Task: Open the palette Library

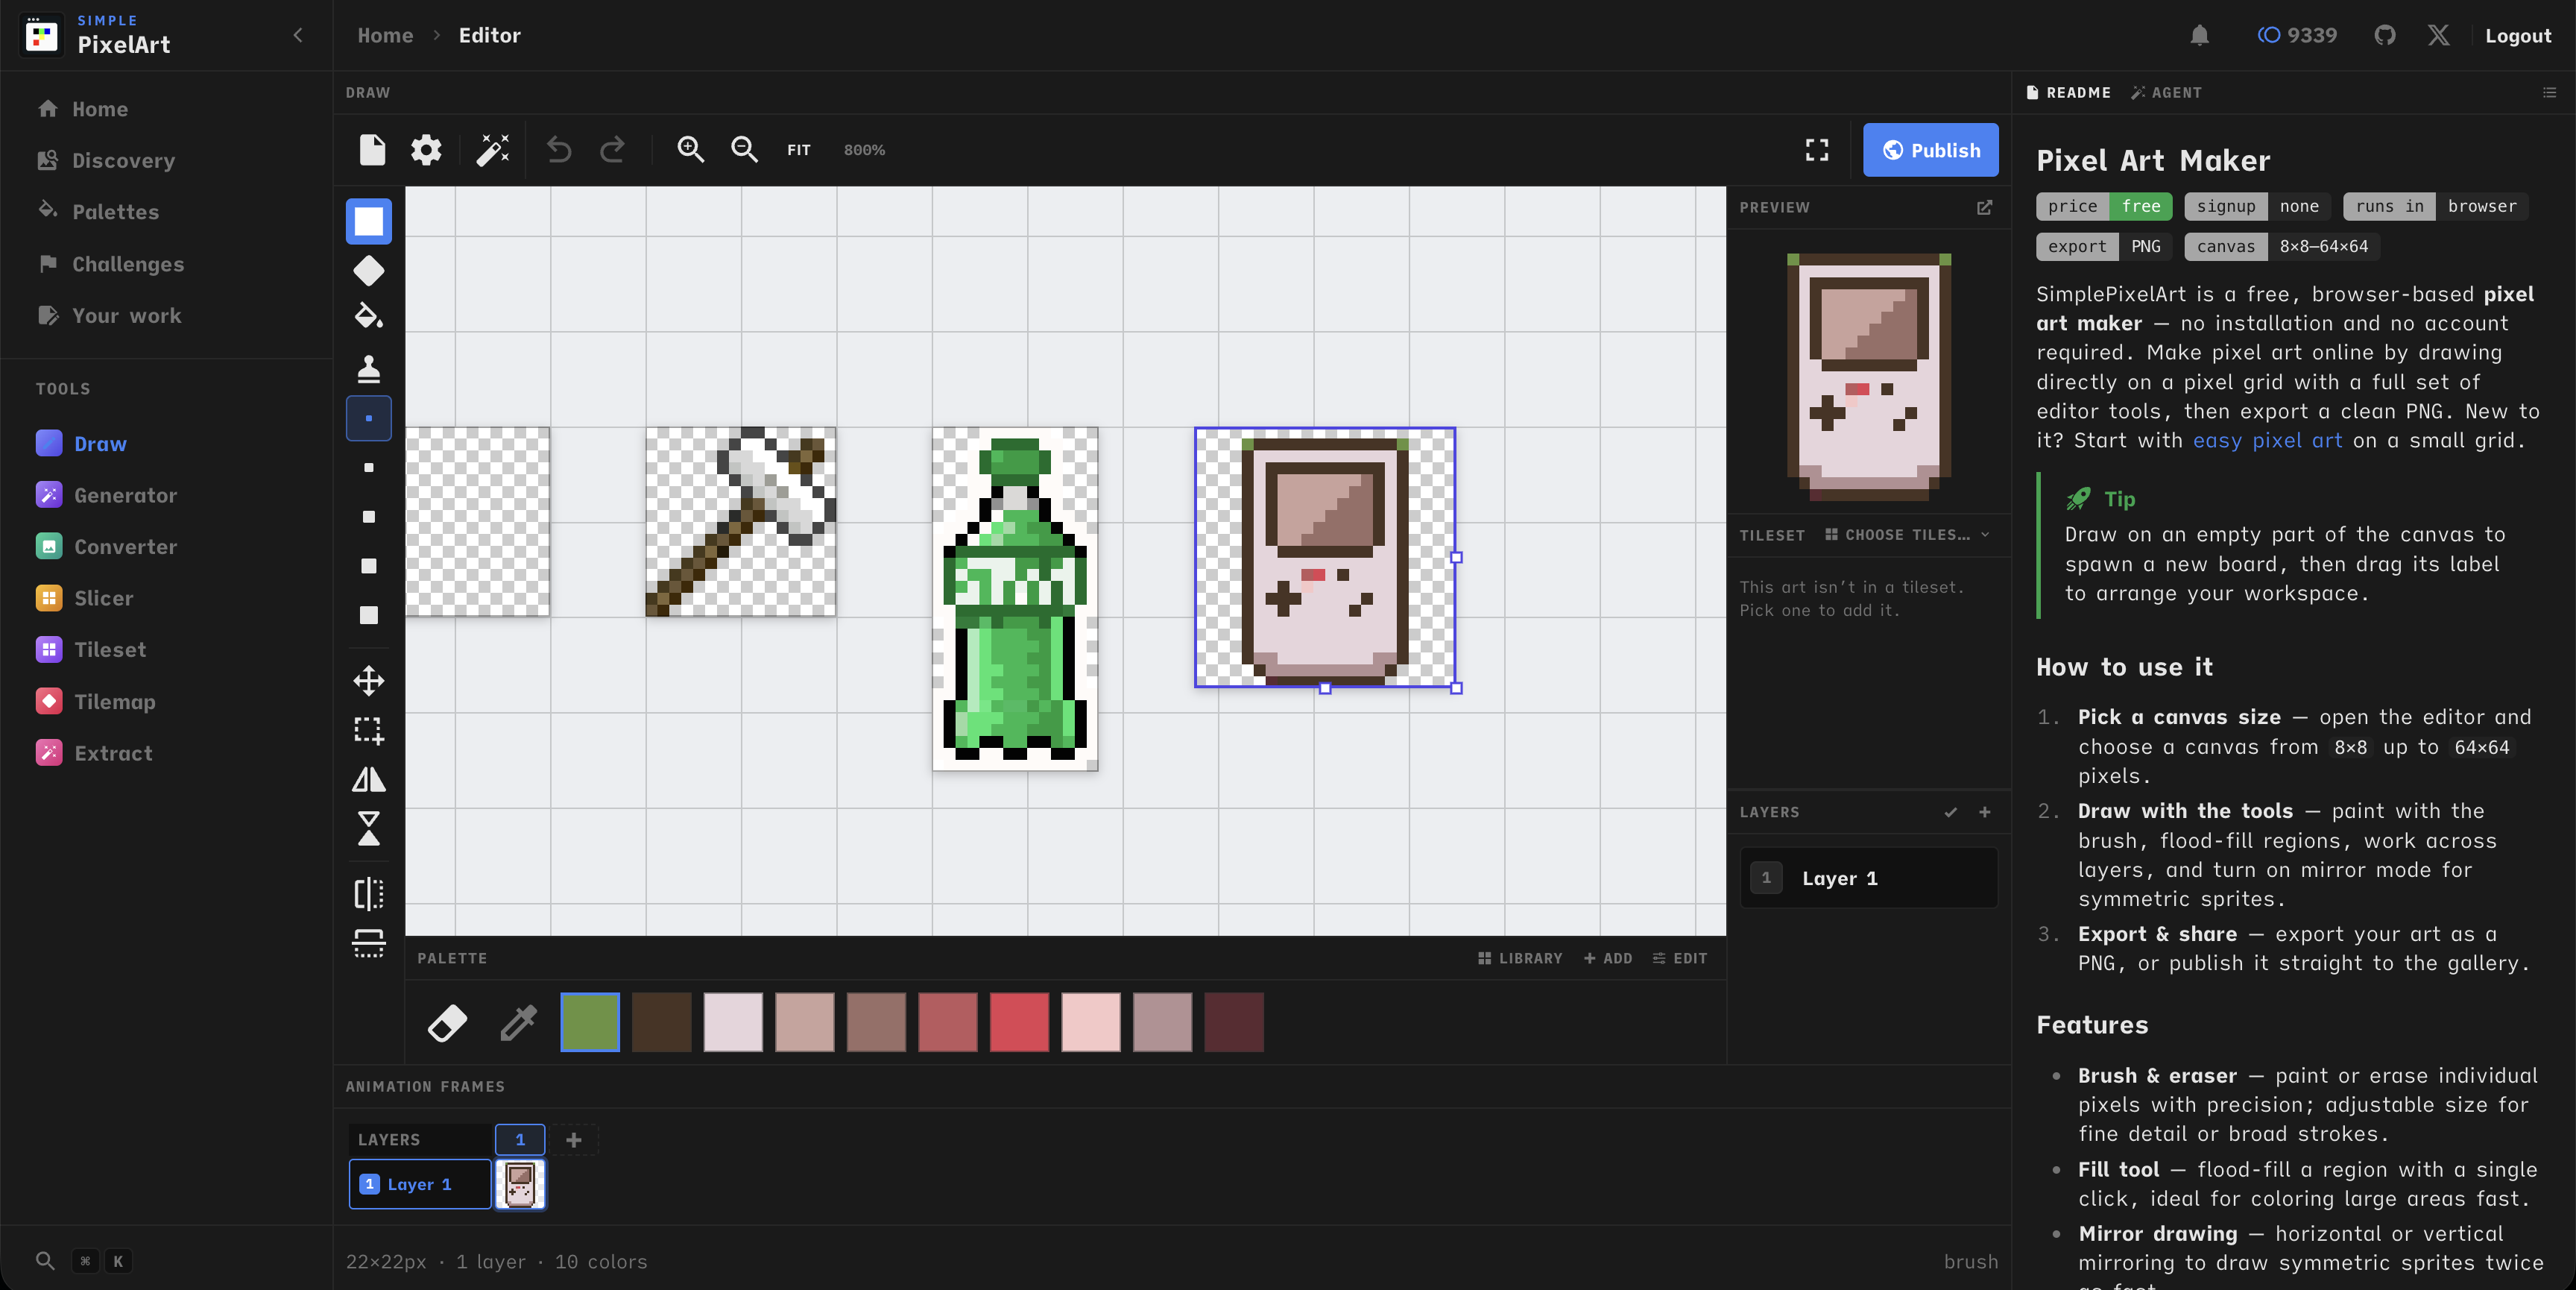Action: (x=1520, y=957)
